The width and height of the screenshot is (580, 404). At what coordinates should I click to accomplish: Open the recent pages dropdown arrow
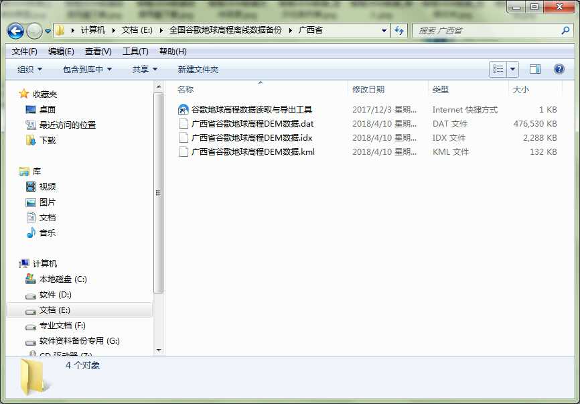pyautogui.click(x=48, y=31)
